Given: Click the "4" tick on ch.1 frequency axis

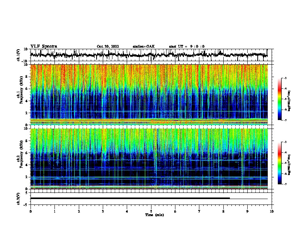Looking at the screenshot, I should (27, 101).
